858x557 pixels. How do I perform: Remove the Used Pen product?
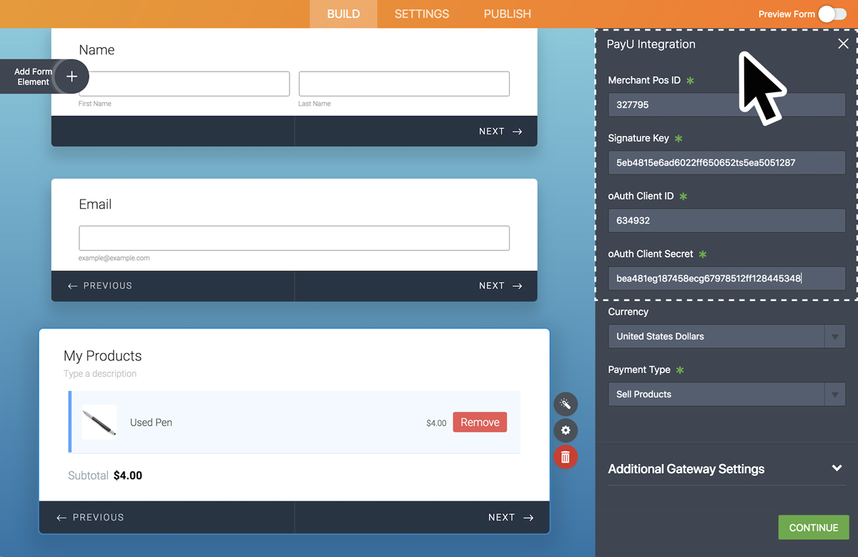480,423
